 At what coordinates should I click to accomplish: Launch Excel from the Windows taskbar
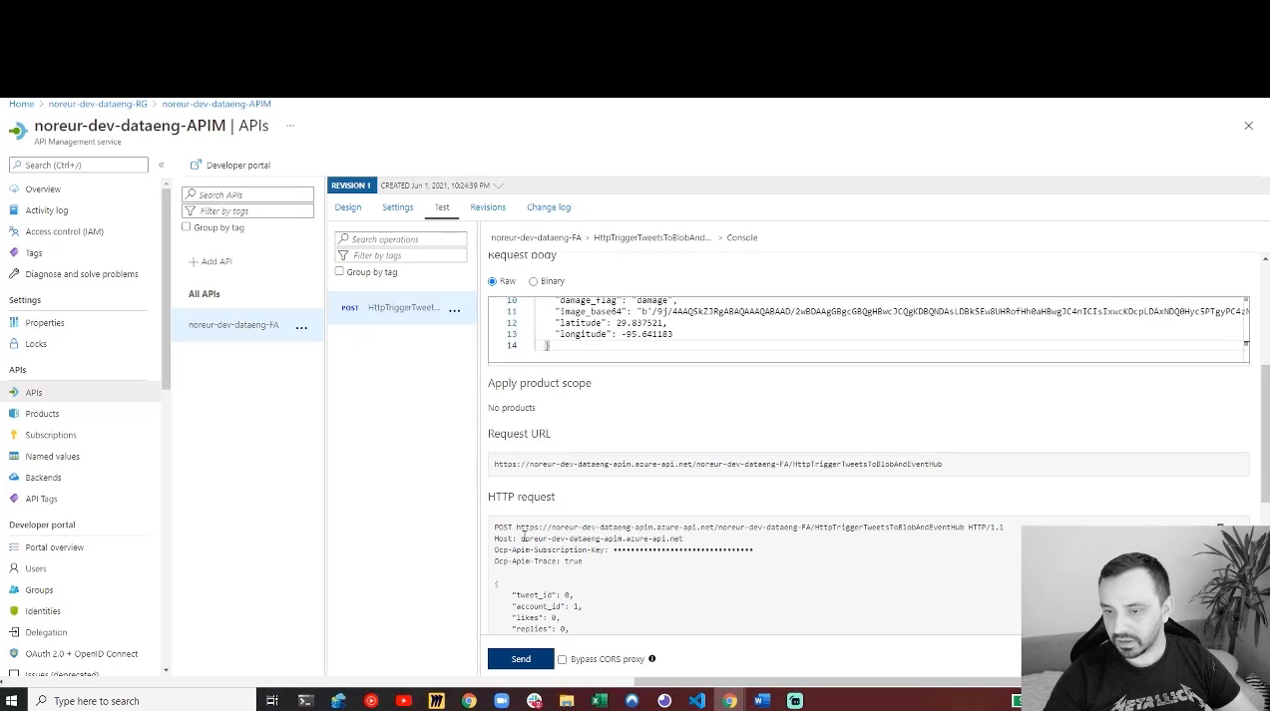coord(599,701)
